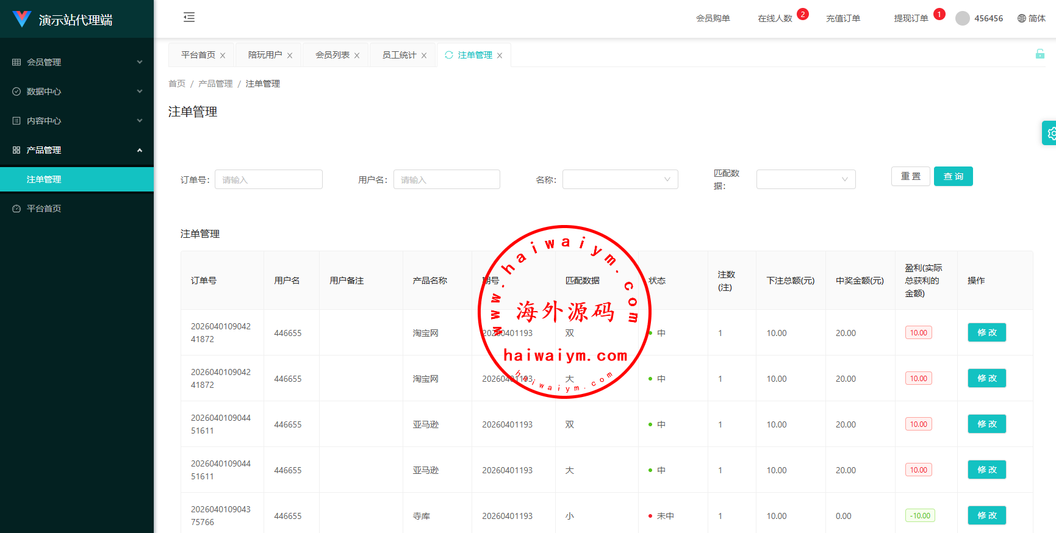The height and width of the screenshot is (533, 1056).
Task: Open the 匹配数据 dropdown
Action: click(x=805, y=179)
